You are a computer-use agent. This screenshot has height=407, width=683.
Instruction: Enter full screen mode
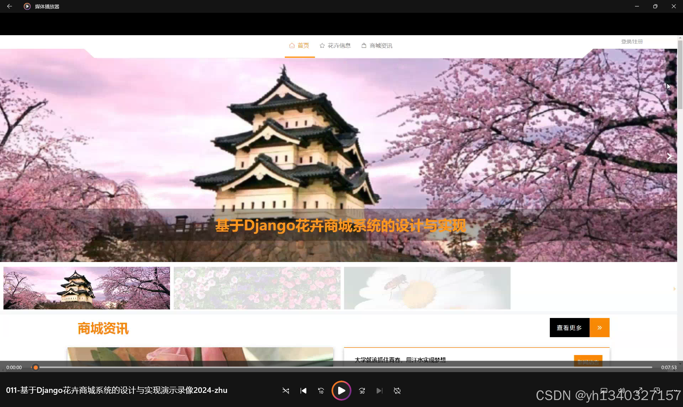coord(639,390)
